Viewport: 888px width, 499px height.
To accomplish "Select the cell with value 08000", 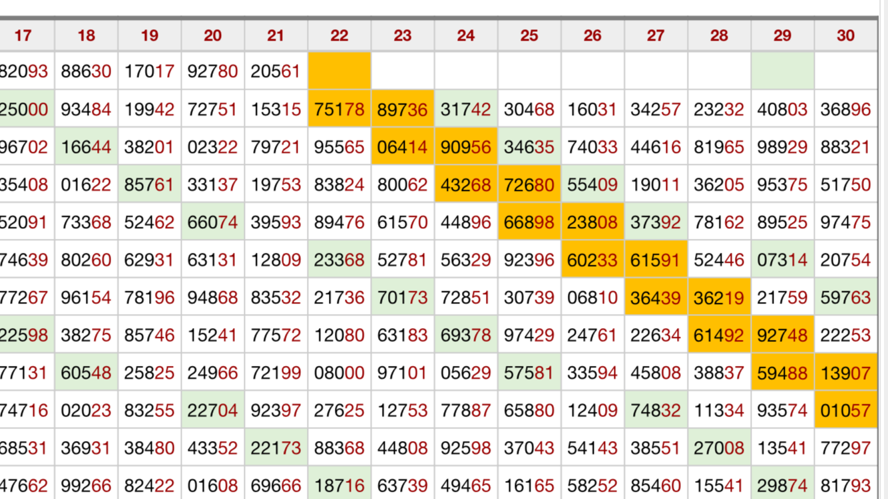I will click(339, 373).
